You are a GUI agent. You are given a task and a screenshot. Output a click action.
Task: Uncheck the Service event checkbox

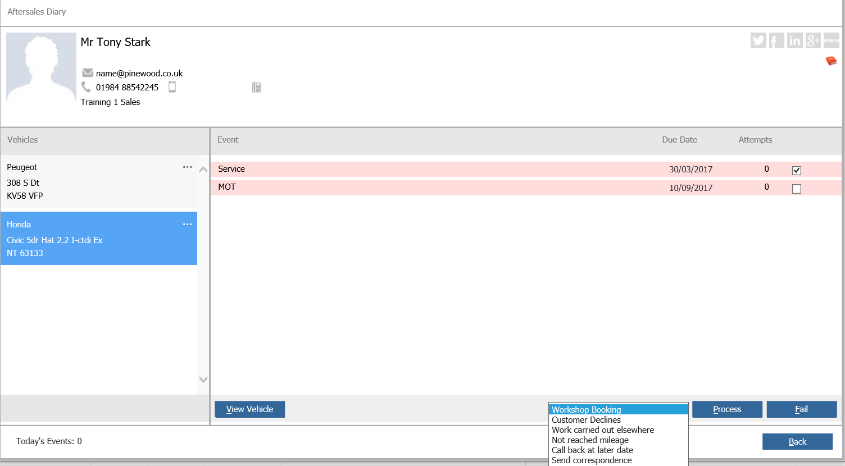click(x=796, y=170)
